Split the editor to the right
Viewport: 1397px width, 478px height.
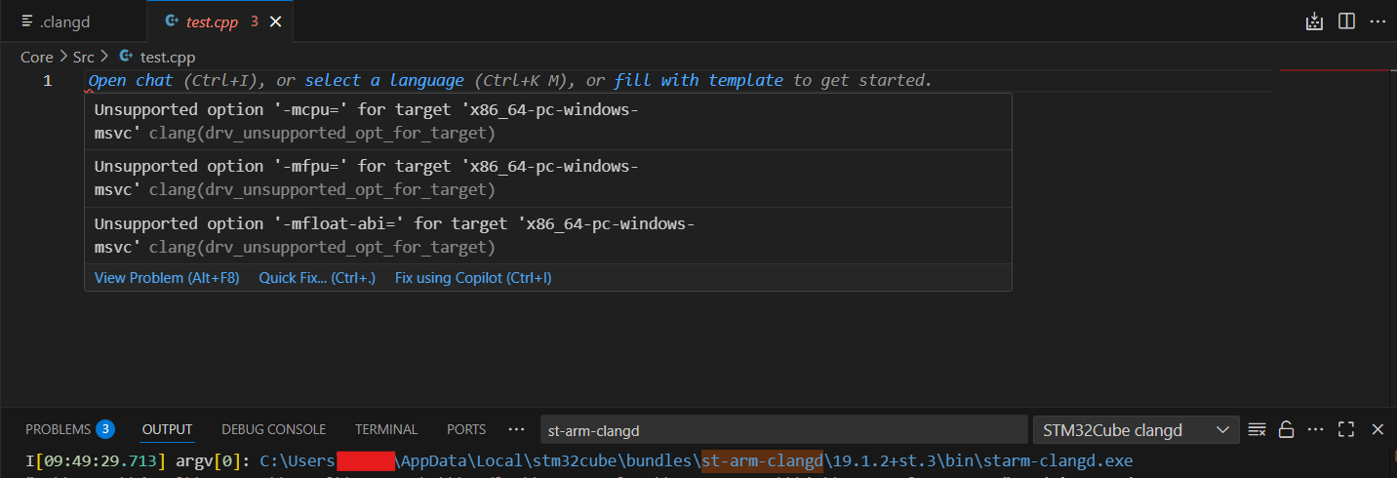(x=1346, y=21)
